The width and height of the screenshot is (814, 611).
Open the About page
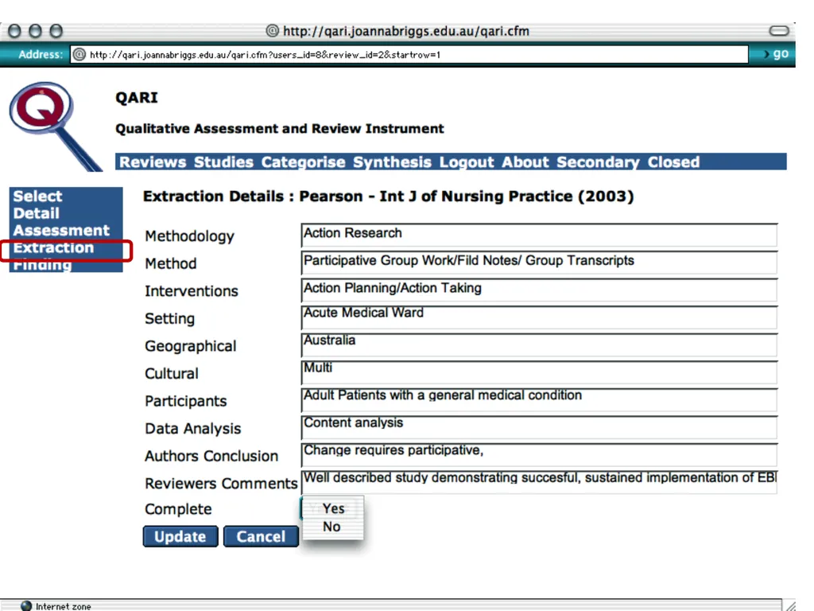(x=525, y=162)
